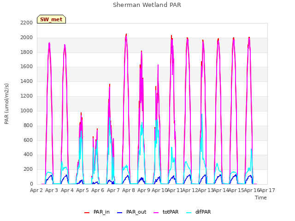Toggle the PAR_in legend label
Viewport: 295px width, 221px height.
coord(101,212)
